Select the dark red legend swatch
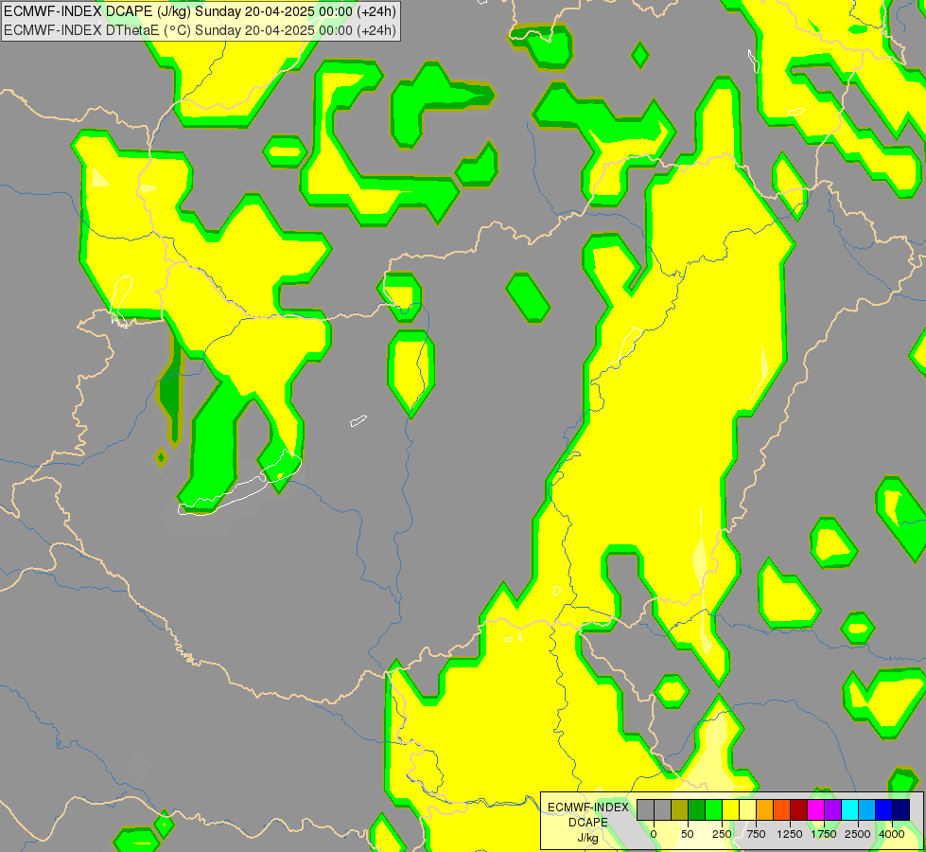The width and height of the screenshot is (926, 852). [x=799, y=809]
